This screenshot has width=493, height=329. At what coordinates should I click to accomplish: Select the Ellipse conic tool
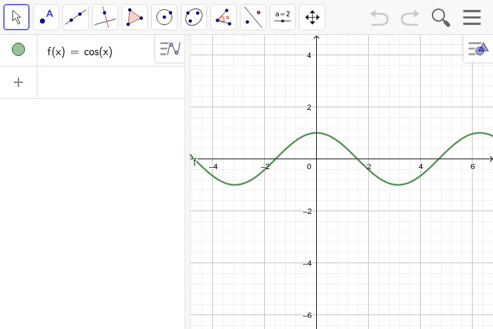[x=194, y=17]
